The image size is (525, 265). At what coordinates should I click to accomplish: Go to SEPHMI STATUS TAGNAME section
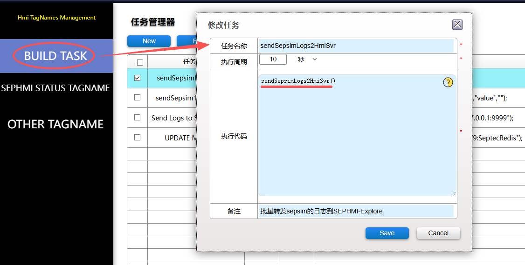coord(55,88)
